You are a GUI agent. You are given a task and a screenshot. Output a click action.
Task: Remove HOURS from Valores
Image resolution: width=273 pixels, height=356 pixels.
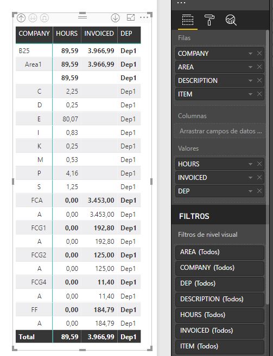(259, 164)
